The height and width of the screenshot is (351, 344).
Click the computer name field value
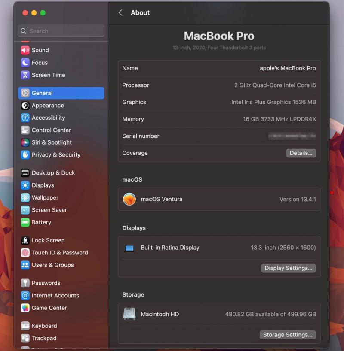tap(288, 68)
